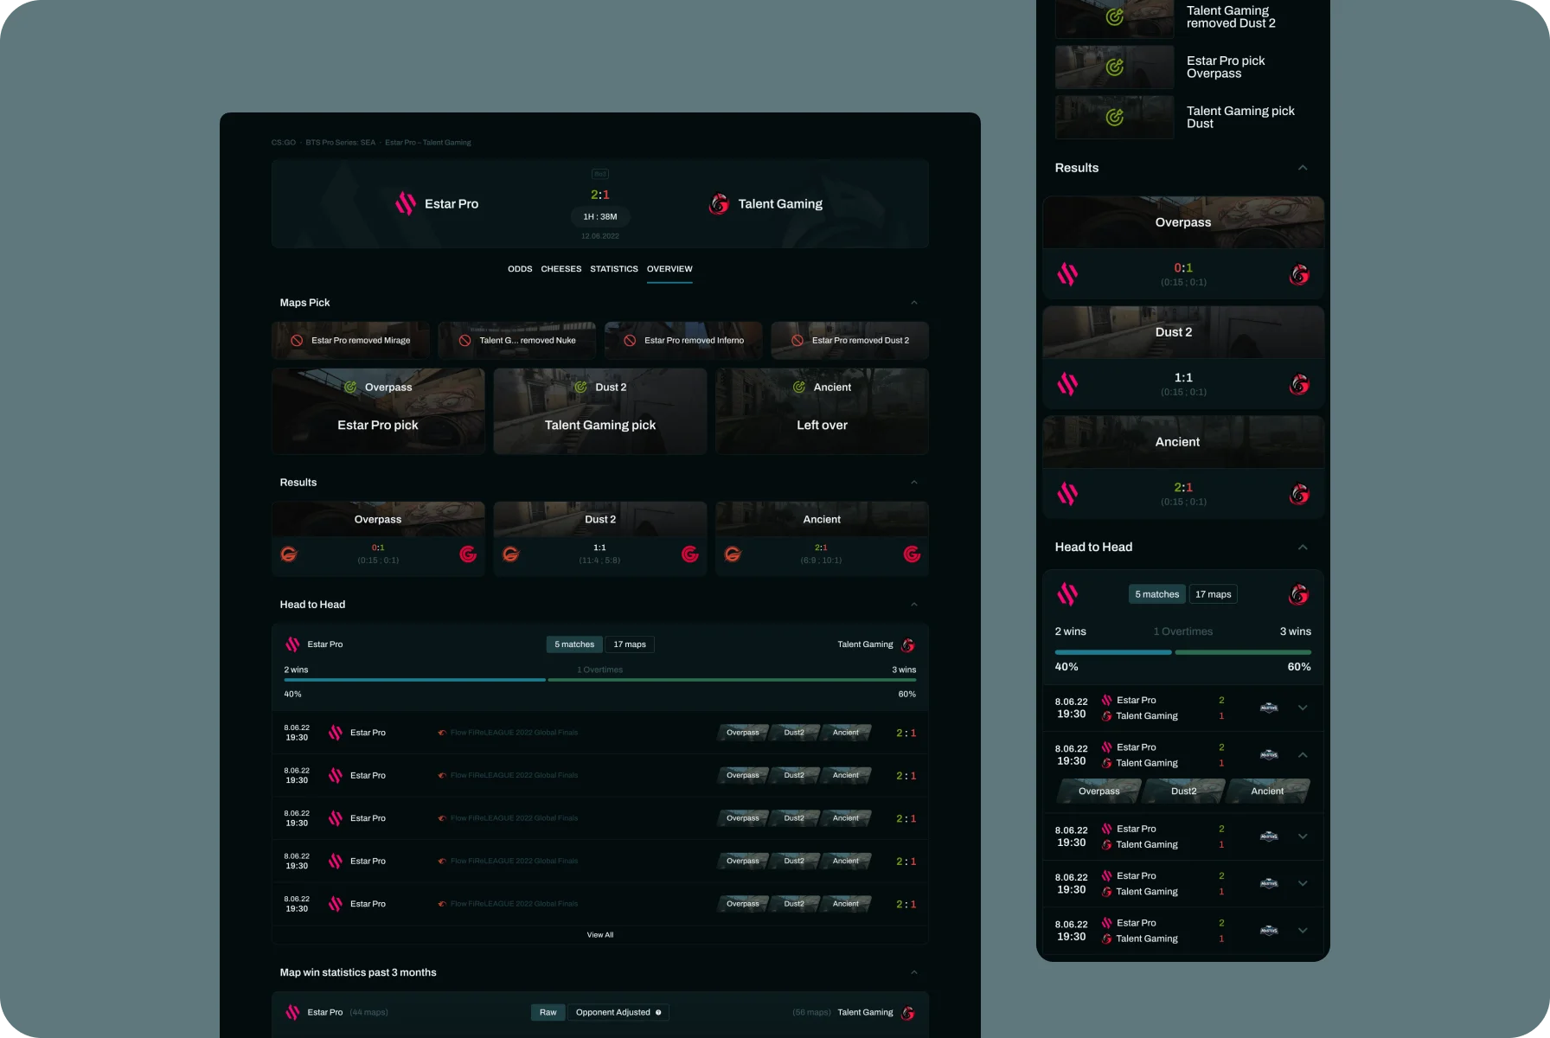
Task: Click Talent Gaming logo in mobile Dust 2 result
Action: [1299, 385]
